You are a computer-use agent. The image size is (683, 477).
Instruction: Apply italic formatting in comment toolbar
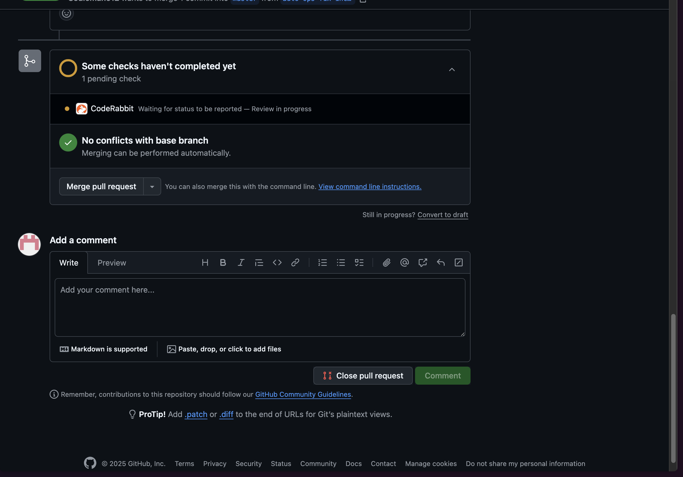(x=241, y=263)
